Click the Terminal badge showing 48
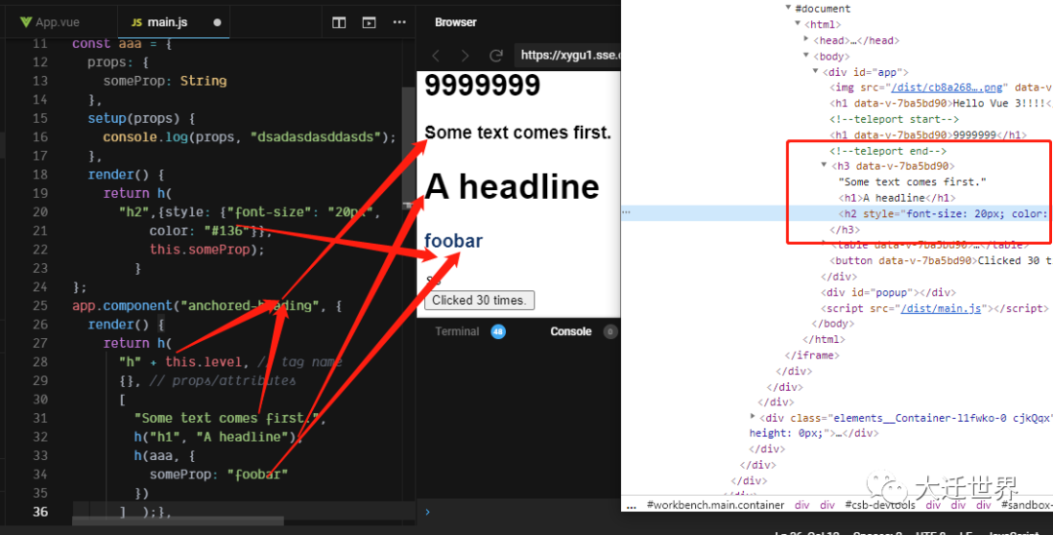 (x=498, y=331)
